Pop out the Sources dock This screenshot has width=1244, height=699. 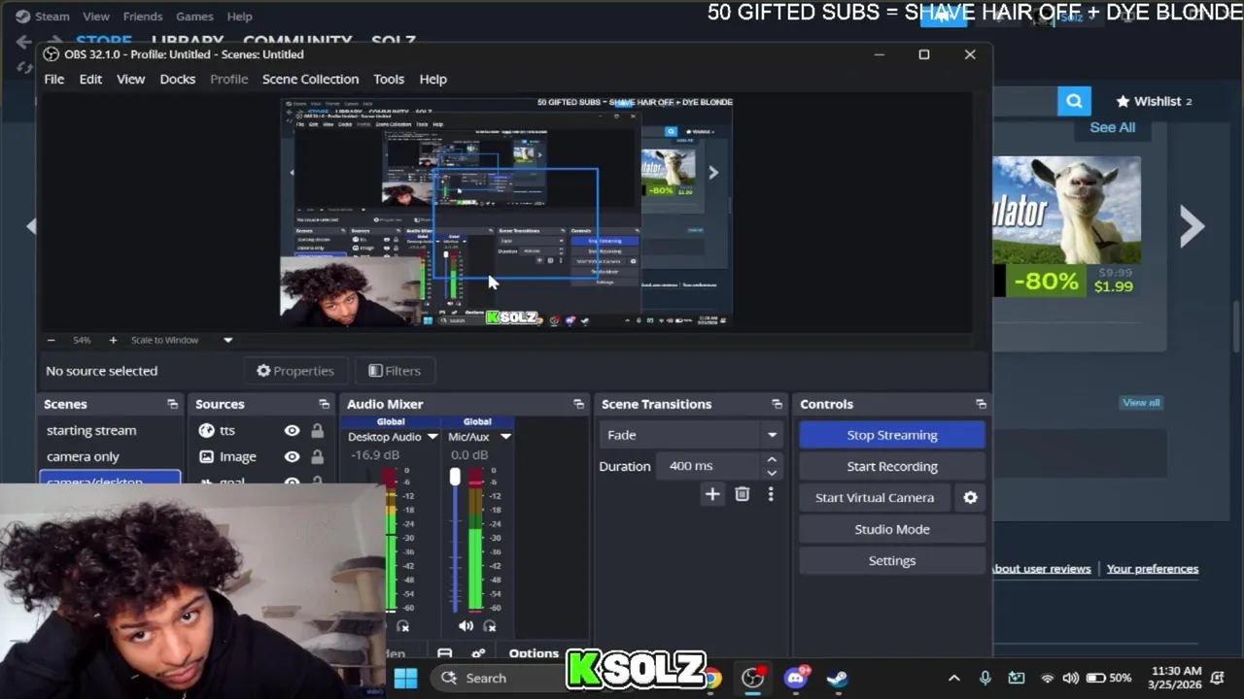click(x=324, y=404)
